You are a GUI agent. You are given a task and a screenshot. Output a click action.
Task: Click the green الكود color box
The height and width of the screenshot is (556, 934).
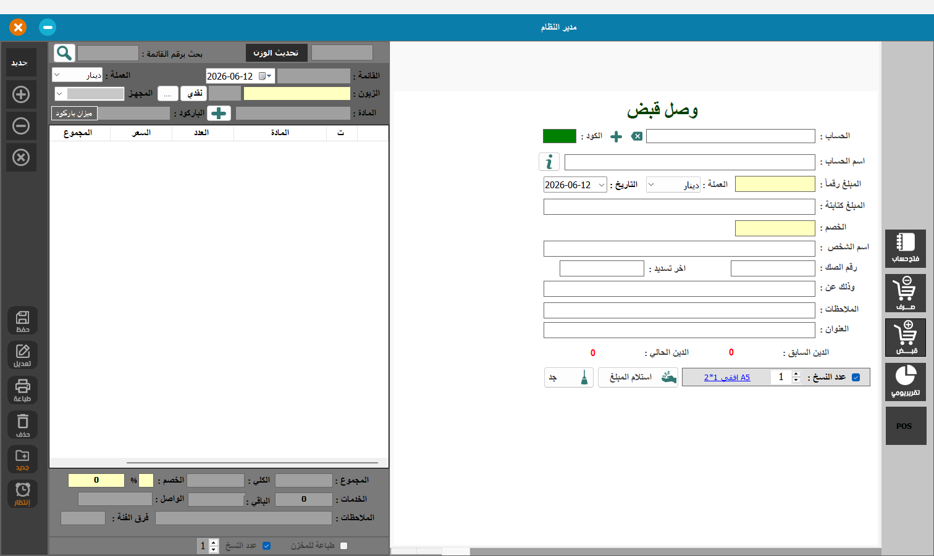point(560,136)
